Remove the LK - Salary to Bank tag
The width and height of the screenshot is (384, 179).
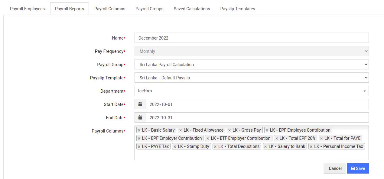[x=265, y=147]
